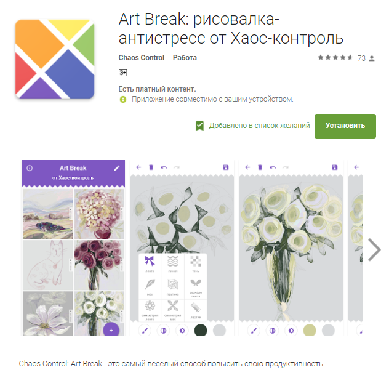Screen dimensions: 389x370
Task: Click the back arrow in second screenshot
Action: click(138, 167)
